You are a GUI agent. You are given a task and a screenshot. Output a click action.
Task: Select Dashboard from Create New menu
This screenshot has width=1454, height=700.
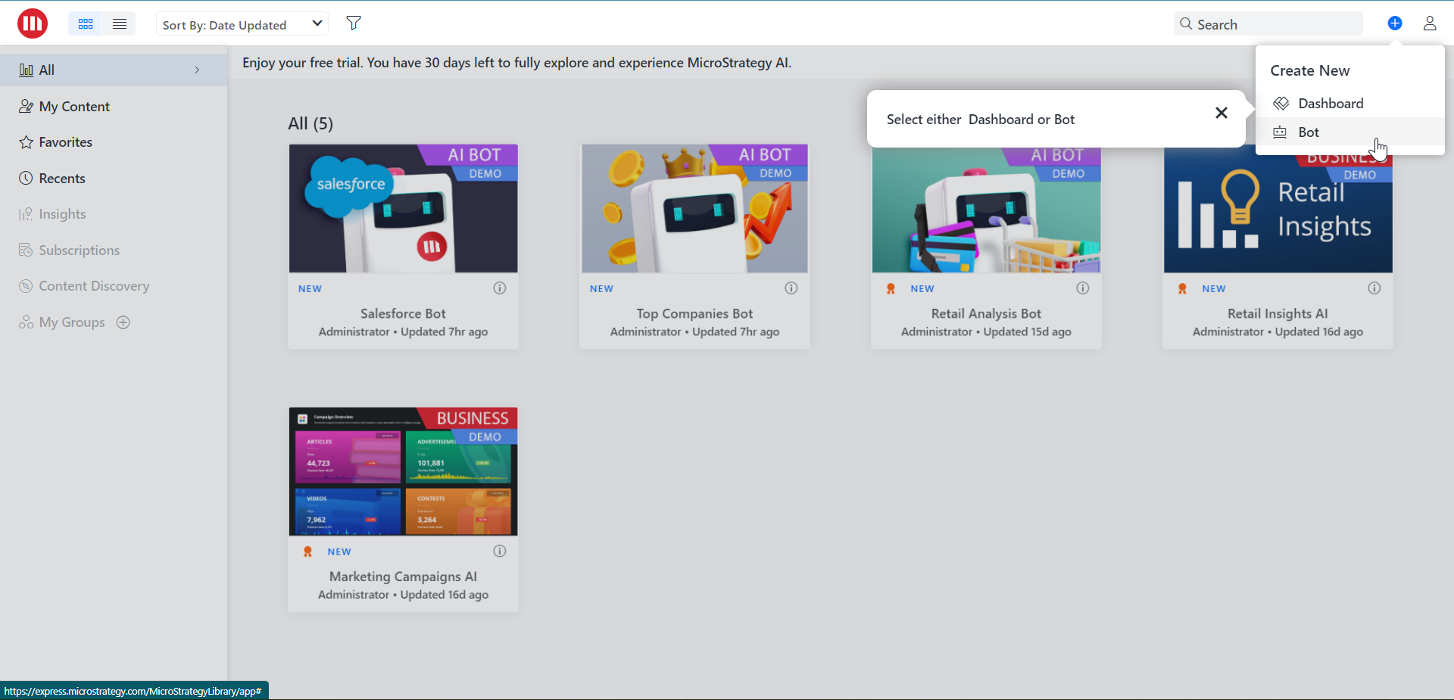tap(1330, 104)
